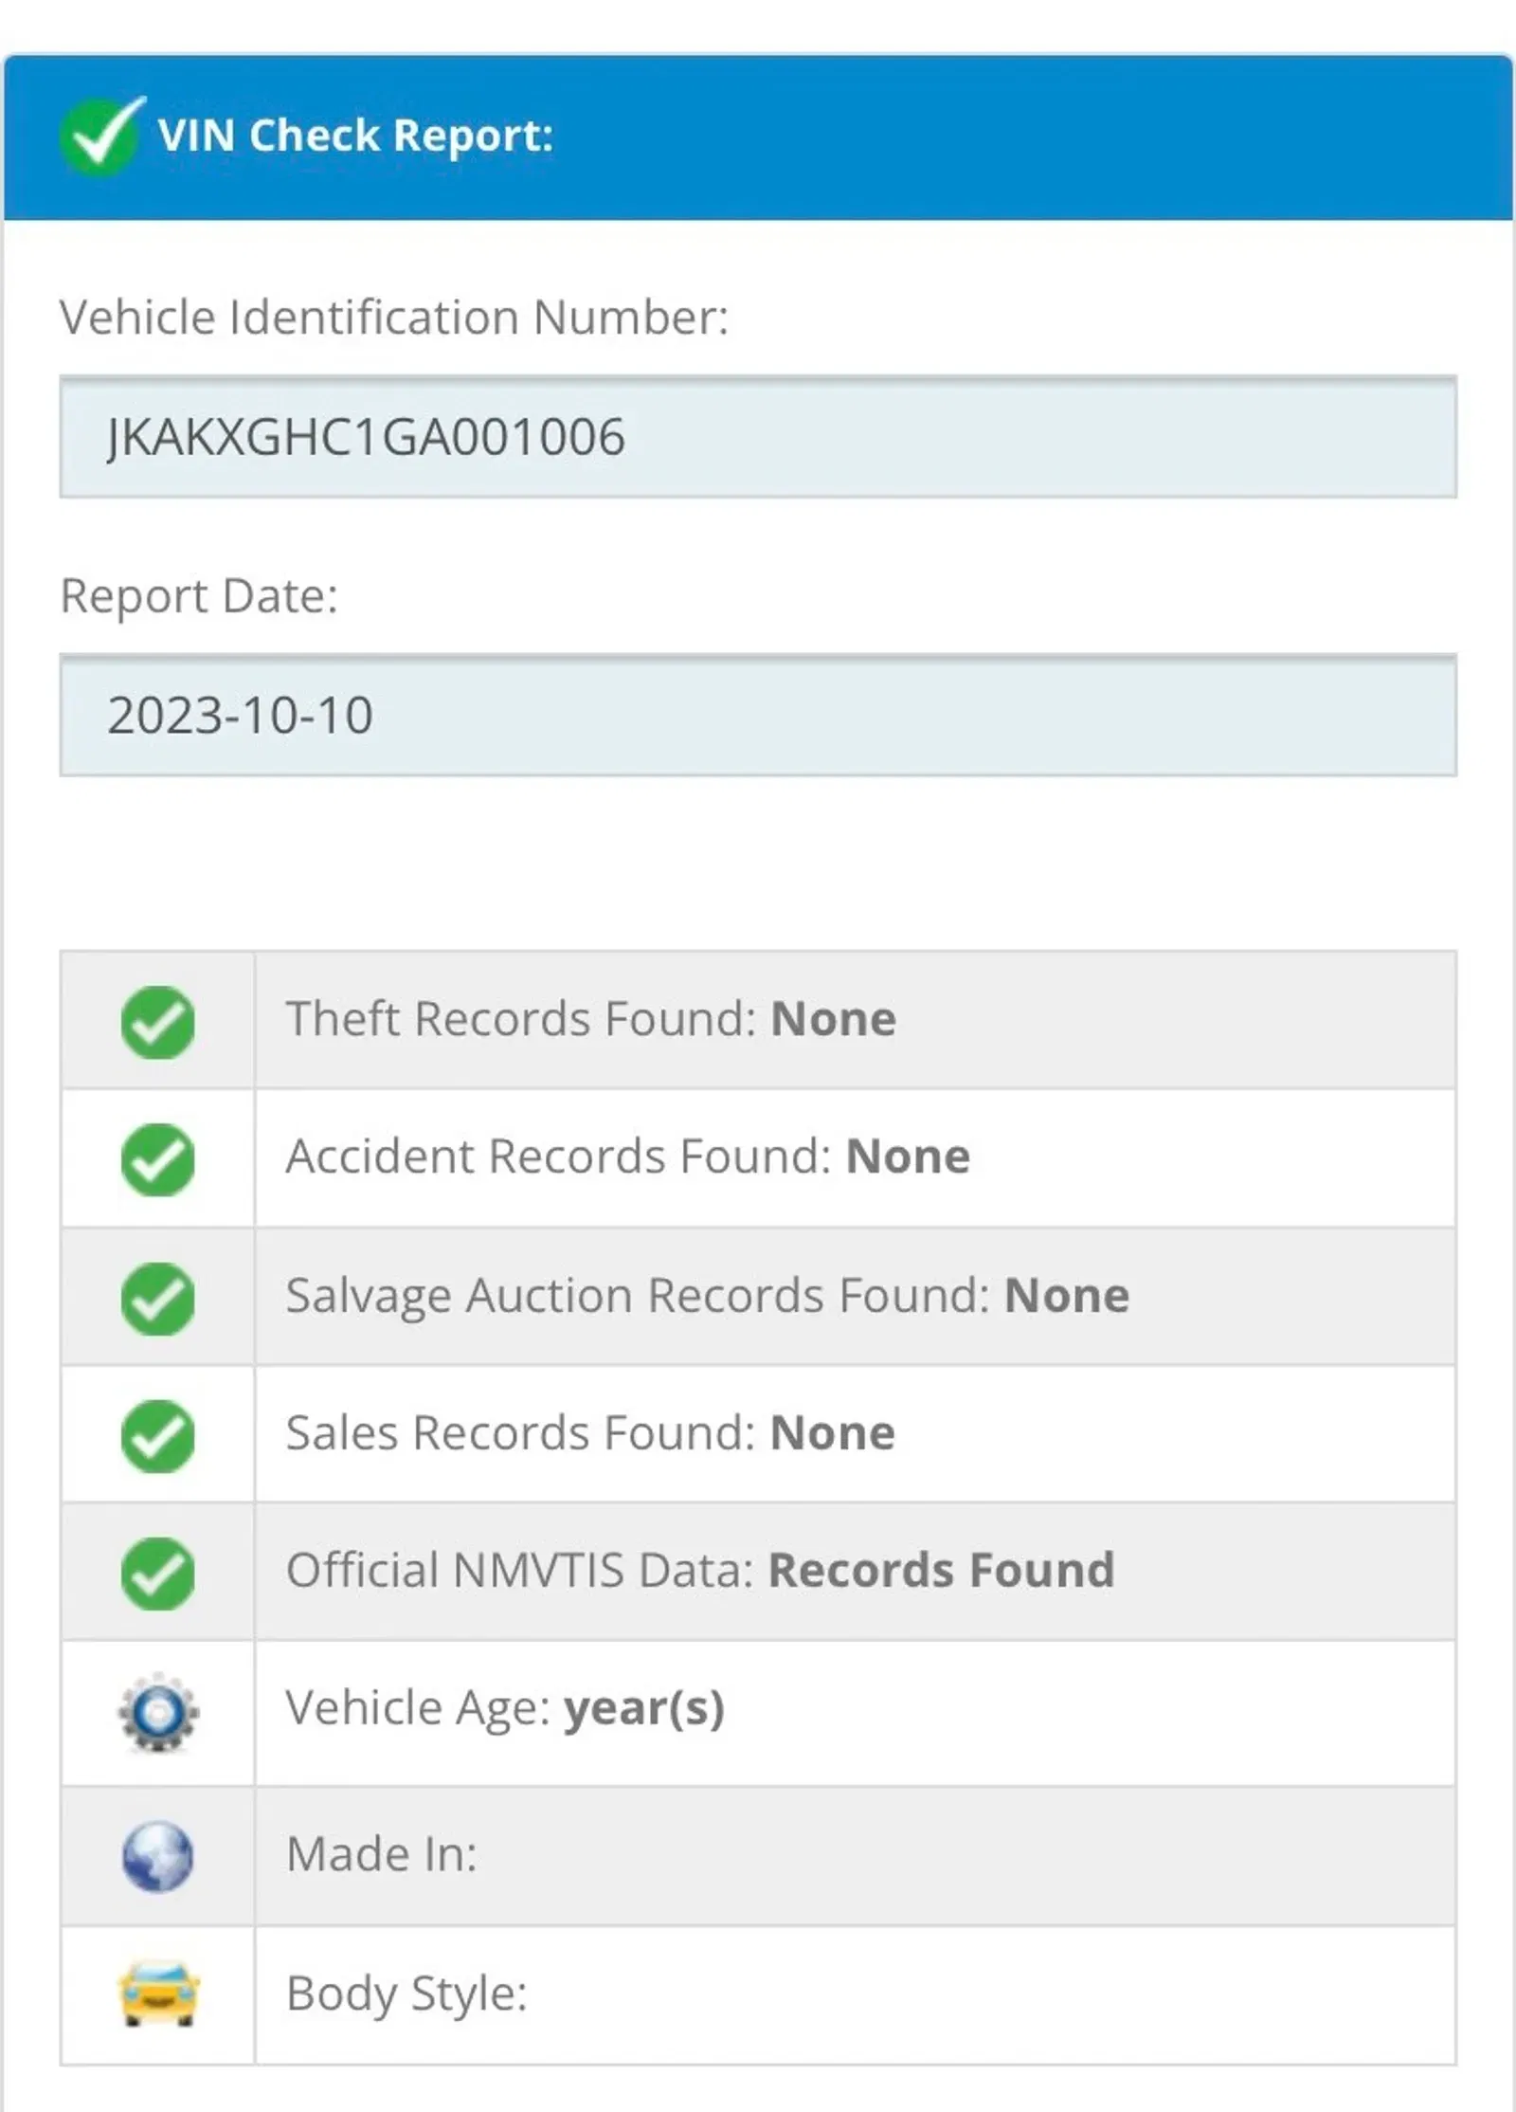Select the Report Date field
The image size is (1516, 2112).
(x=758, y=716)
